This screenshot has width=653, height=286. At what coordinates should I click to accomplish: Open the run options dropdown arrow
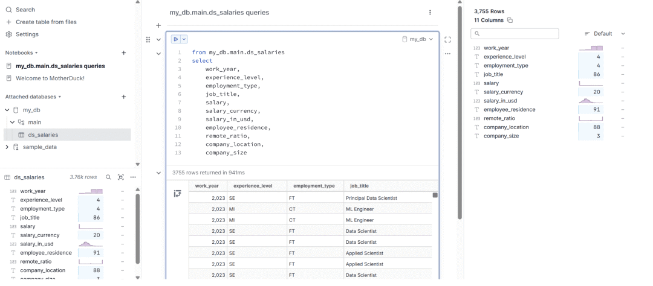(184, 39)
